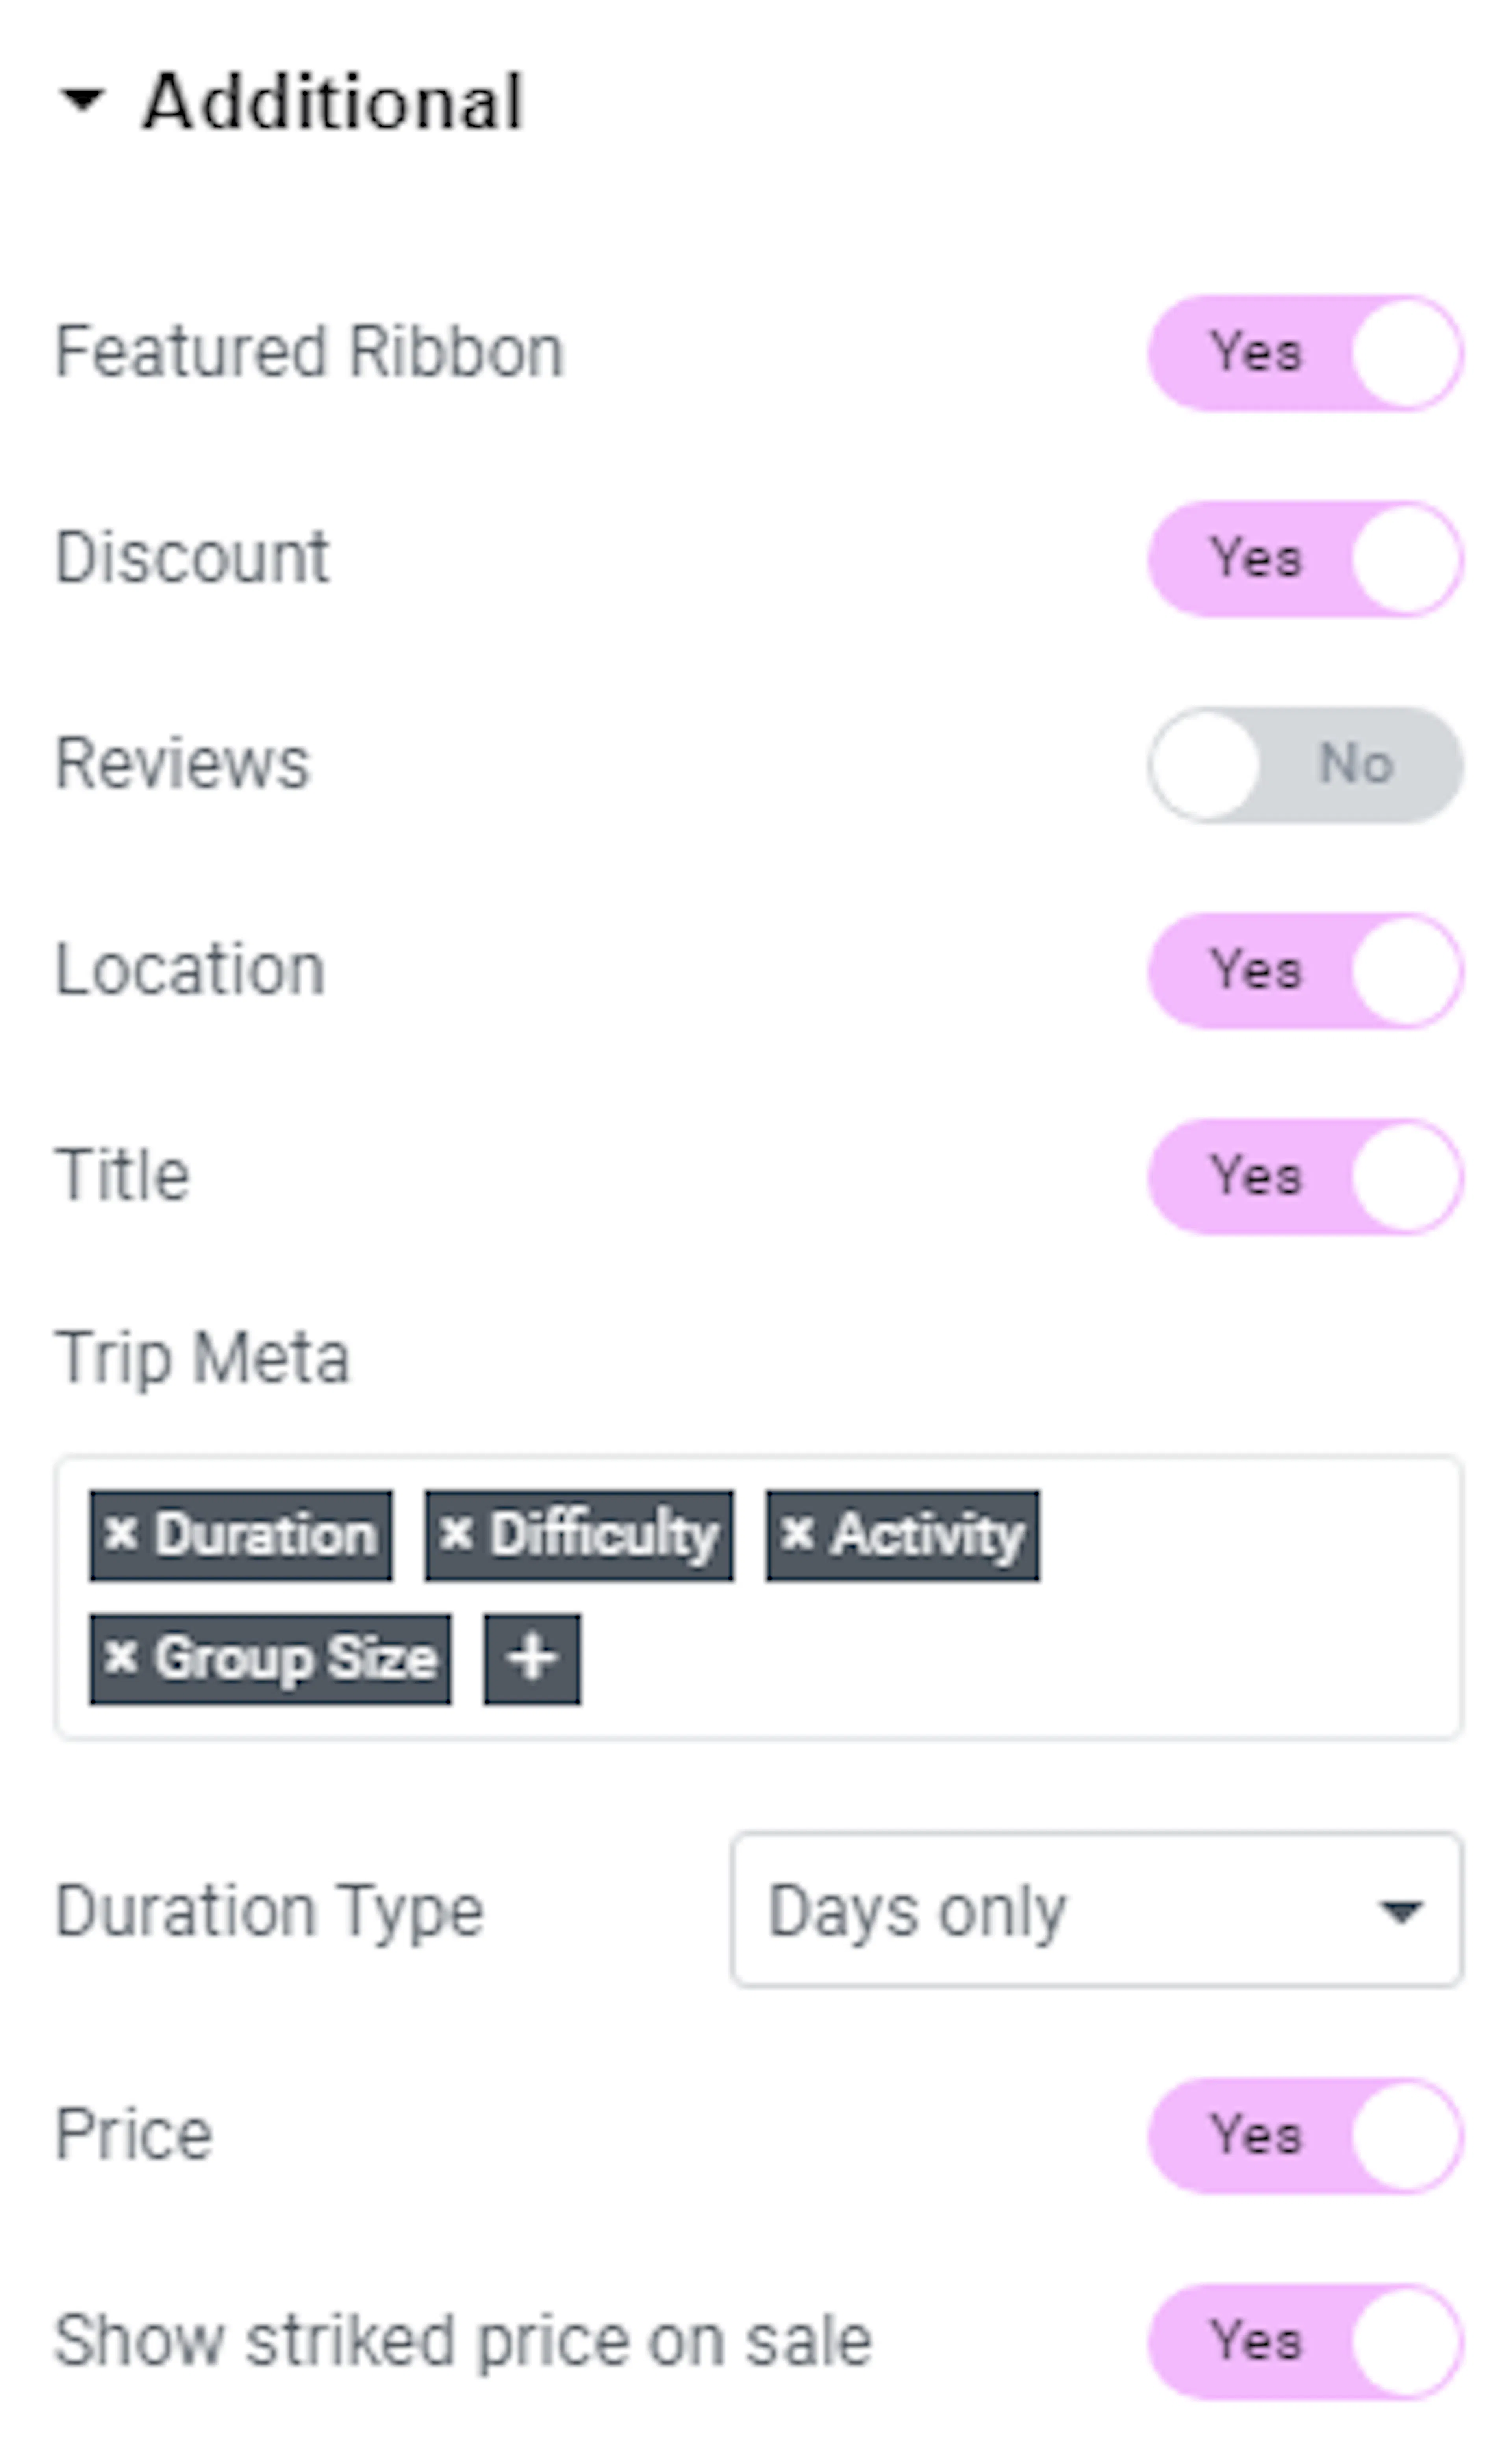Click the Additional section heading
Viewport: 1512px width, 2454px height.
tap(333, 101)
